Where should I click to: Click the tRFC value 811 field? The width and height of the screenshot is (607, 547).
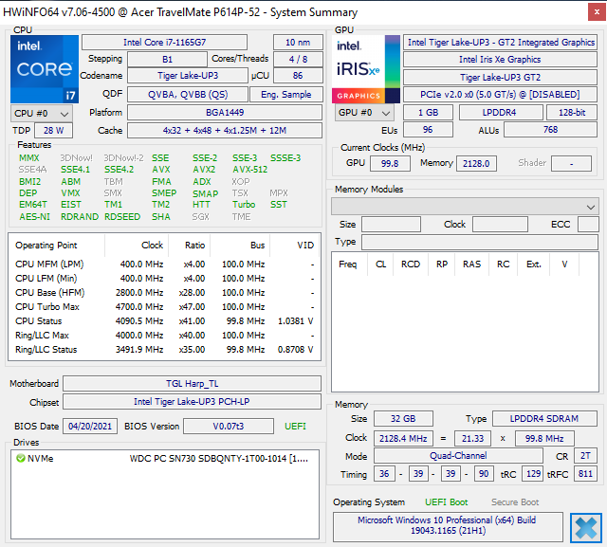tap(585, 474)
